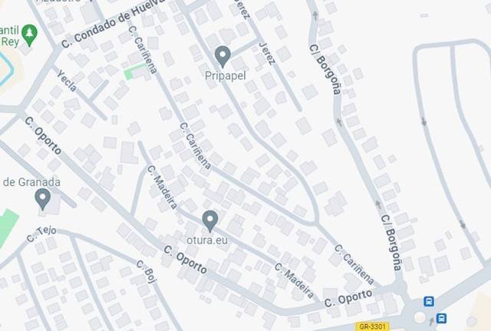Open the Pripapel place label
491x331 pixels.
[x=225, y=76]
